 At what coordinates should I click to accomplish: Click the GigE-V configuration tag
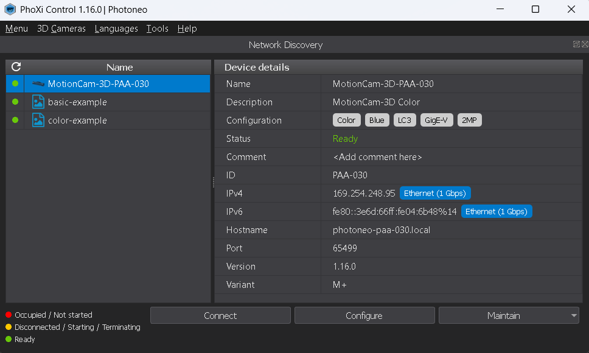[436, 120]
